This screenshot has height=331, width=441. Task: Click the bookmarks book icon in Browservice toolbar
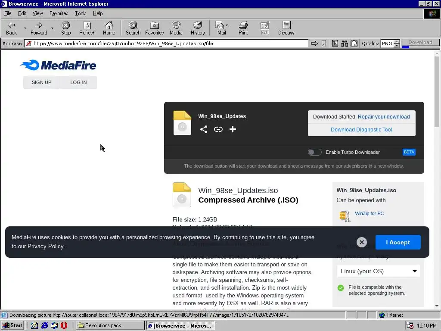(x=335, y=44)
